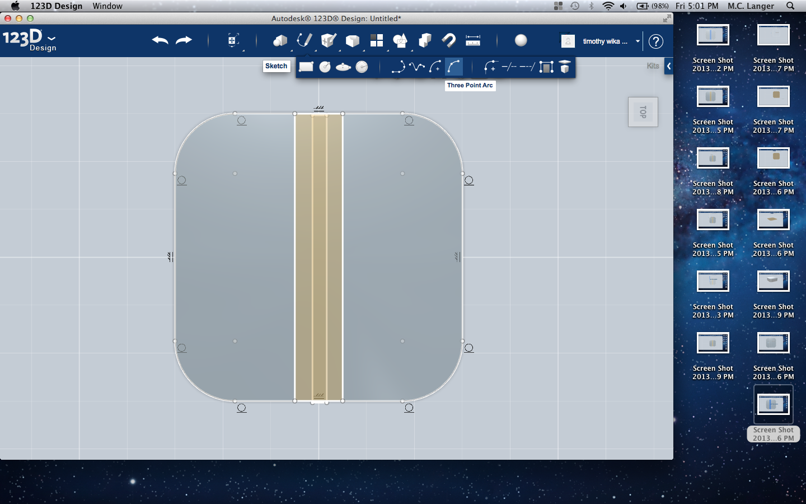Open the 123D Design menu bar item
This screenshot has width=806, height=504.
pos(57,6)
